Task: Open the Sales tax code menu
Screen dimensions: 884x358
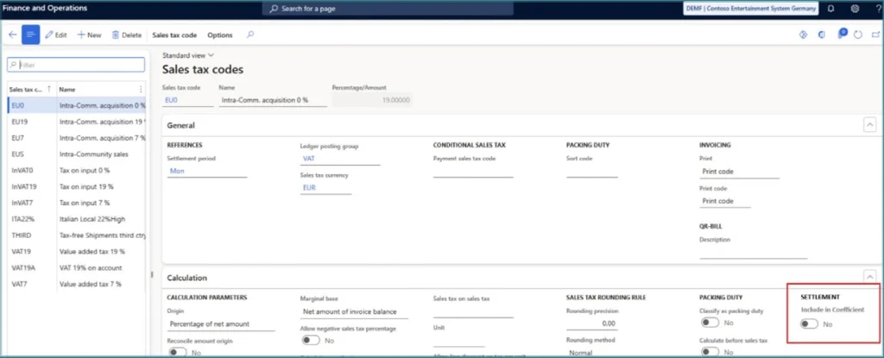Action: pos(174,35)
